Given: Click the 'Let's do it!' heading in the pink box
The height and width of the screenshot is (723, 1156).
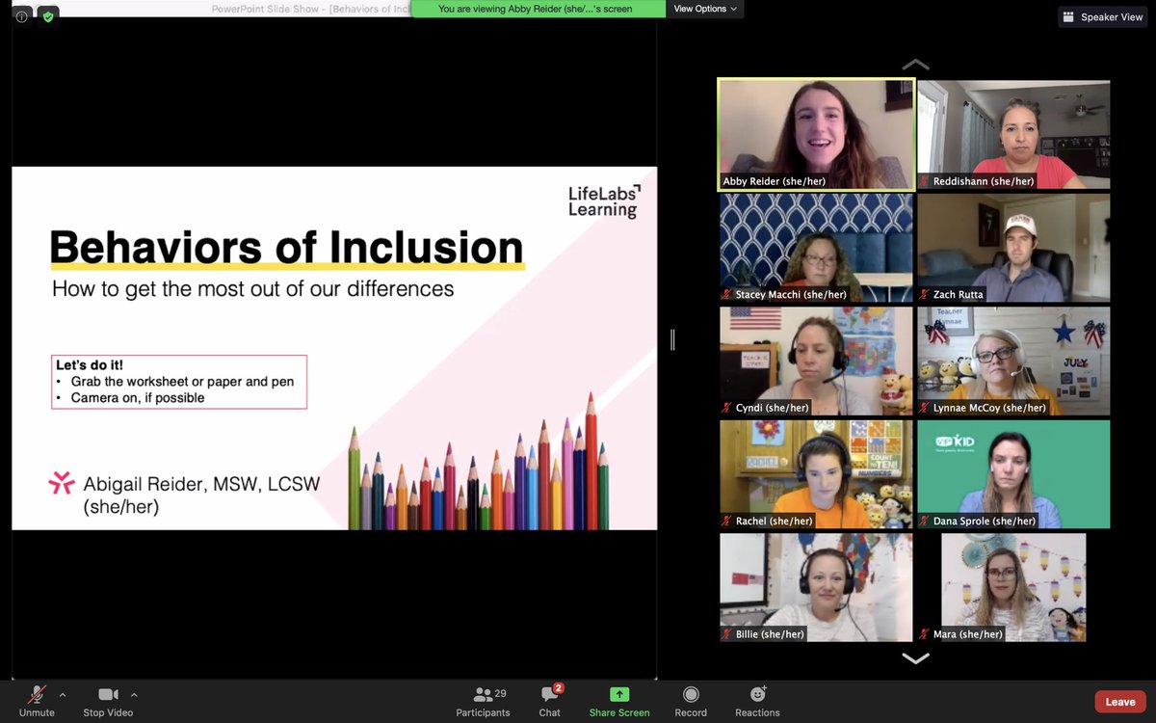Looking at the screenshot, I should (90, 365).
